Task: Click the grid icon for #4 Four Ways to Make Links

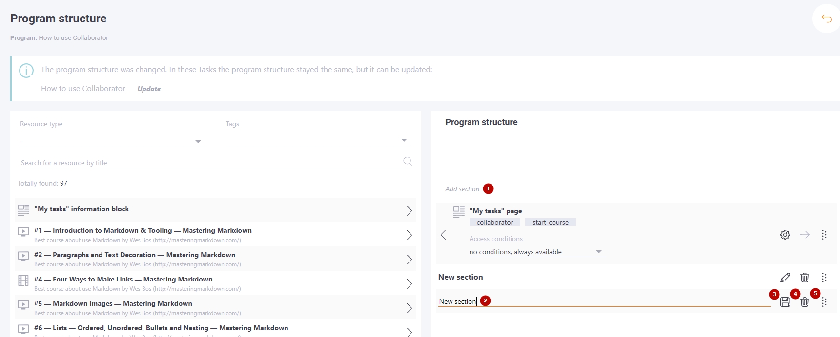Action: [x=23, y=281]
